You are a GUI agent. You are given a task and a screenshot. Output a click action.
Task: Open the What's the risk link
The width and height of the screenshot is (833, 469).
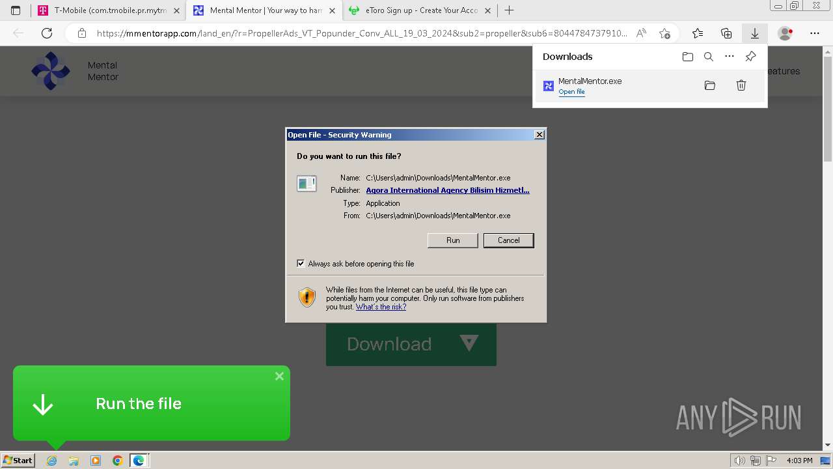[x=381, y=307]
